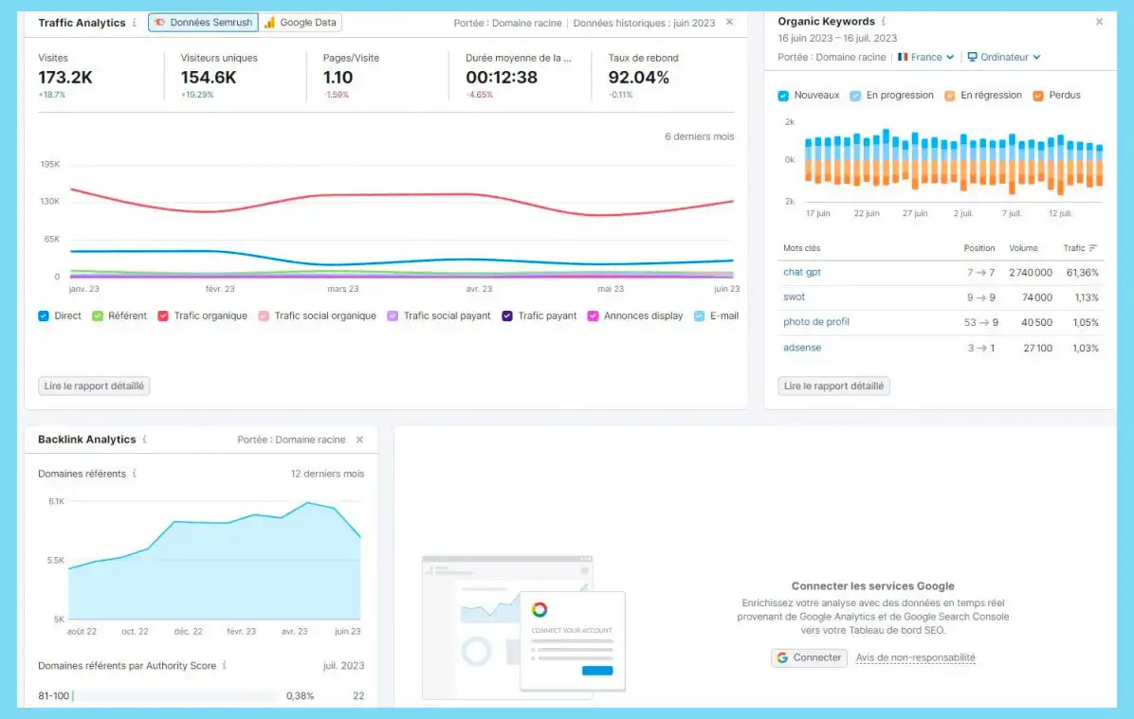Image resolution: width=1134 pixels, height=719 pixels.
Task: Switch to Google Data tab
Action: [x=301, y=23]
